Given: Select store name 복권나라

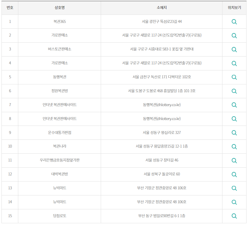Looking at the screenshot, I should (x=60, y=146).
